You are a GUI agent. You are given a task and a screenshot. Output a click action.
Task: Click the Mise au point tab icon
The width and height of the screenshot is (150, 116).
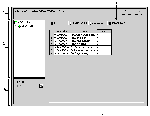[110, 23]
